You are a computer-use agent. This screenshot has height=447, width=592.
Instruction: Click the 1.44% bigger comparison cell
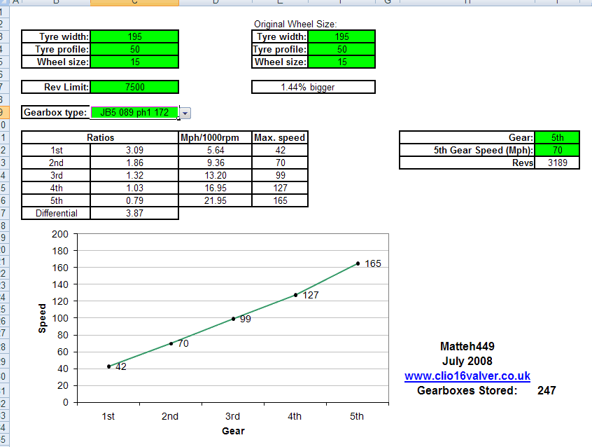click(313, 87)
